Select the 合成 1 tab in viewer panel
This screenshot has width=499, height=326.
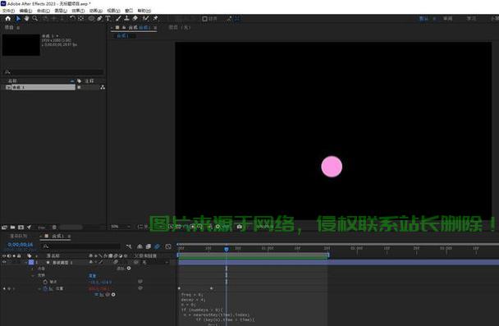click(x=139, y=28)
